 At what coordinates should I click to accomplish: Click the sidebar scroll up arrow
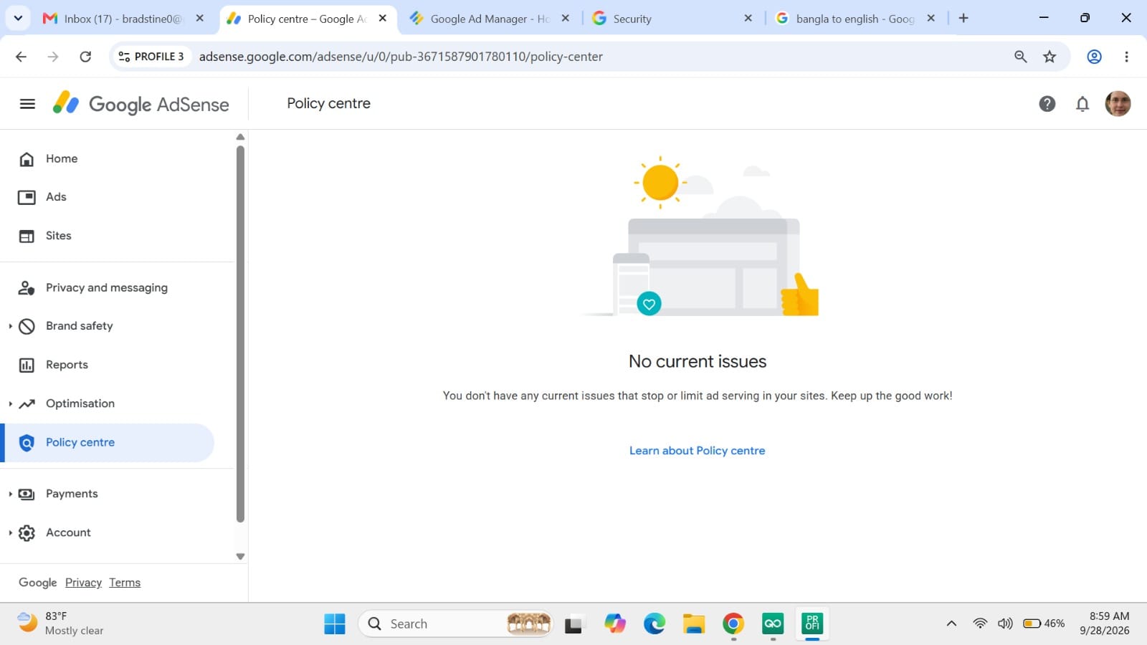[240, 137]
